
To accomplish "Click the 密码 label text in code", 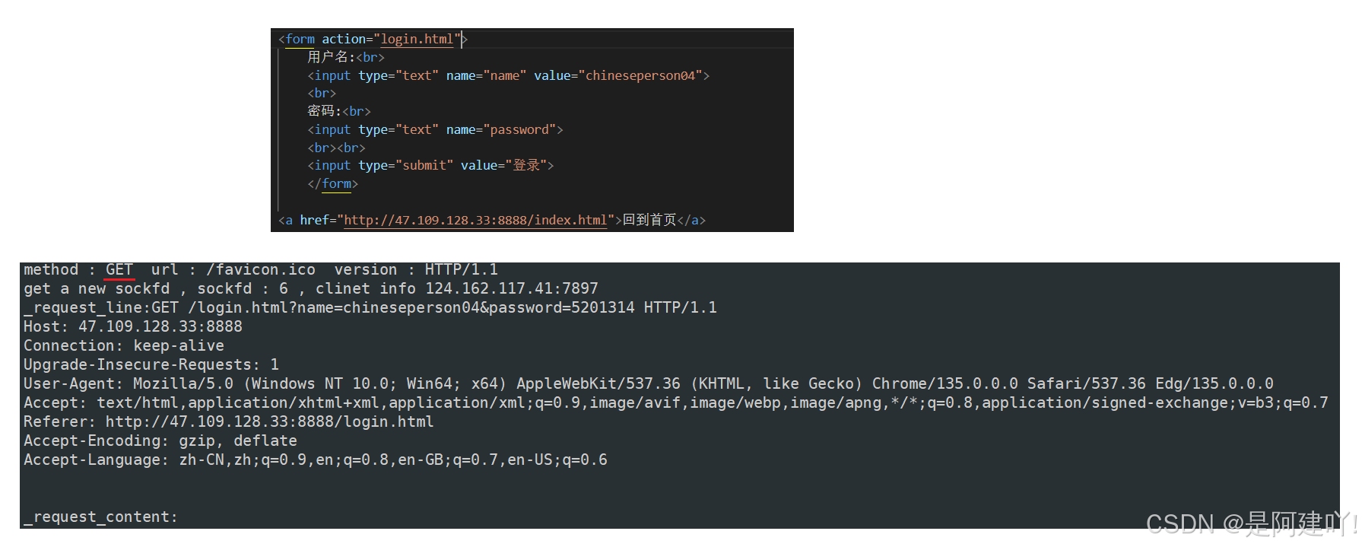I will coord(321,111).
